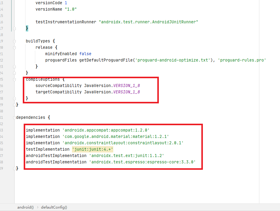Click the versionName keyword
280x211 pixels.
(49, 9)
